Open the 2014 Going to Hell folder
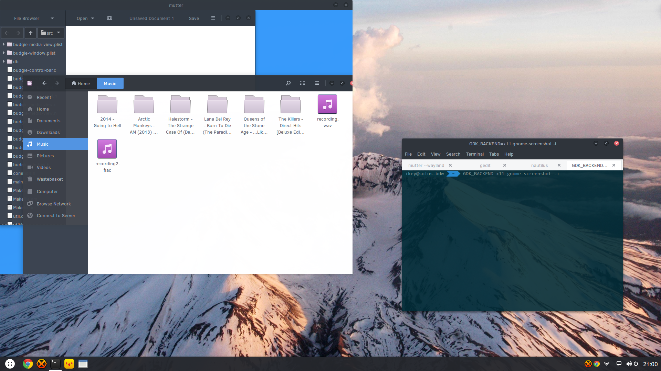Image resolution: width=661 pixels, height=371 pixels. click(x=107, y=111)
